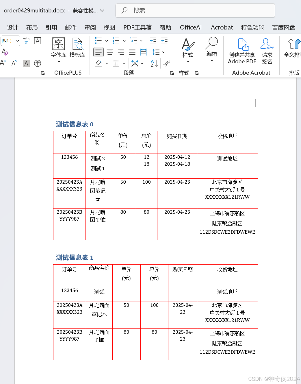Image resolution: width=301 pixels, height=384 pixels.
Task: Click the borders icon
Action: tap(116, 63)
